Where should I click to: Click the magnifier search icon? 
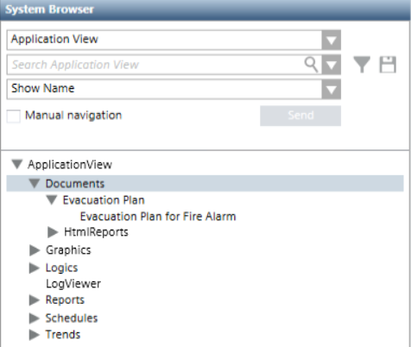click(311, 65)
